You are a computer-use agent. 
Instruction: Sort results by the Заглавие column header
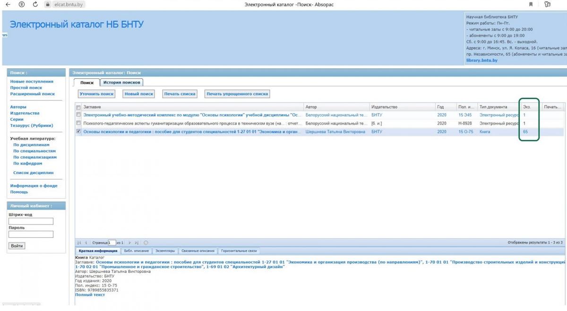click(92, 107)
